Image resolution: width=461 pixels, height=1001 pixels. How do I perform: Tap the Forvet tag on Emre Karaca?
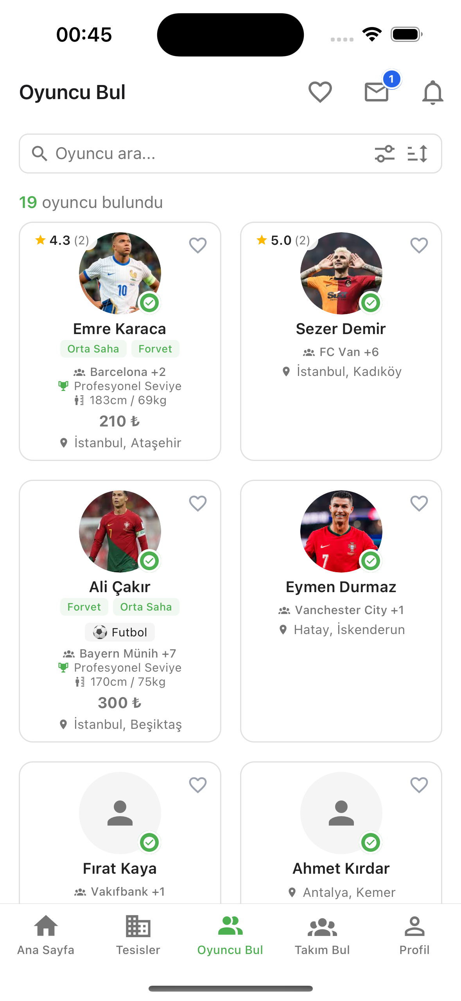155,349
